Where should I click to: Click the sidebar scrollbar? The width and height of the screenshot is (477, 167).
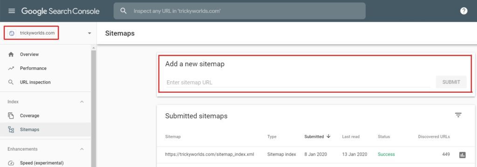click(93, 109)
